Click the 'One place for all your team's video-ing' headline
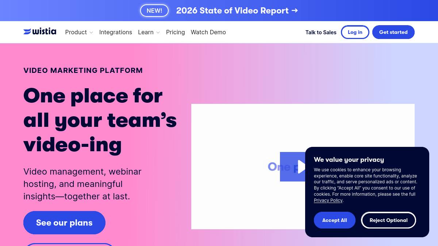 pos(100,120)
